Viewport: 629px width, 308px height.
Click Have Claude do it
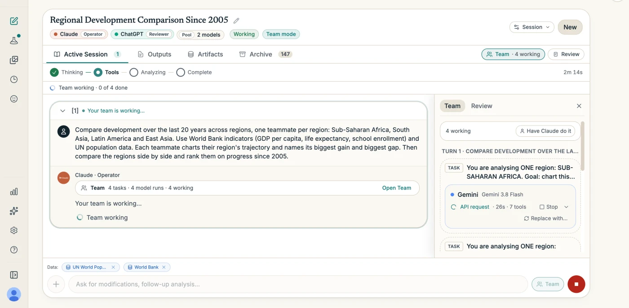pos(545,131)
